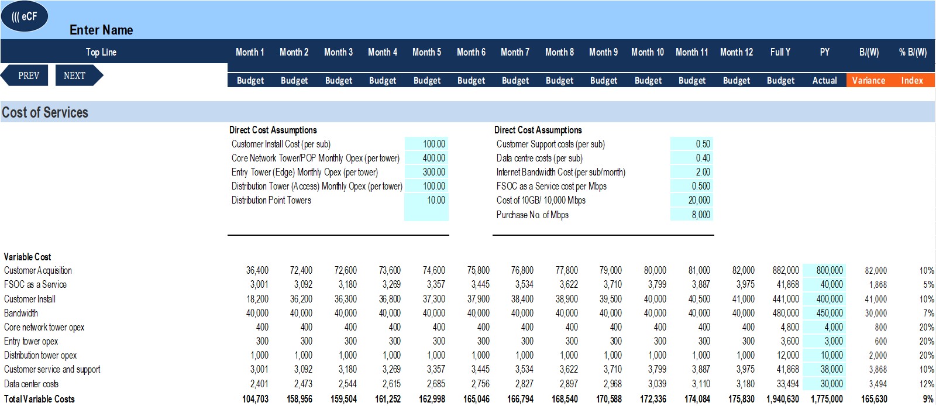Edit Customer Install Cost value 100.00
This screenshot has height=406, width=936.
pos(426,144)
